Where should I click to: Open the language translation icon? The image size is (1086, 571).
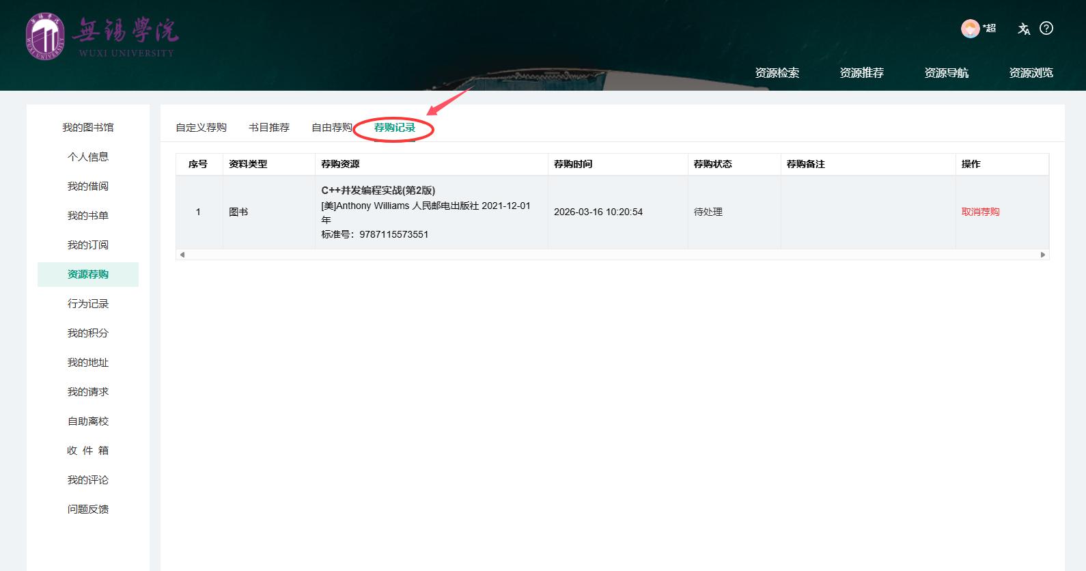coord(1023,29)
